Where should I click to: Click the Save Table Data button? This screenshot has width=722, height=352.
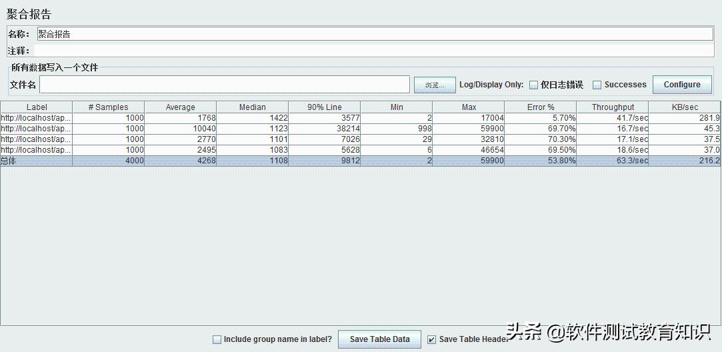pos(379,339)
